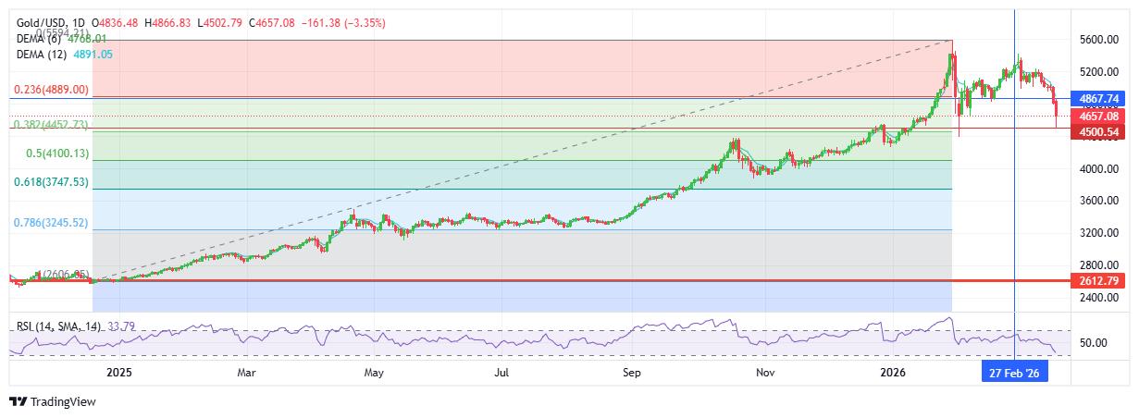Click the 0.382 (4452.73) Fibonacci label

(51, 125)
